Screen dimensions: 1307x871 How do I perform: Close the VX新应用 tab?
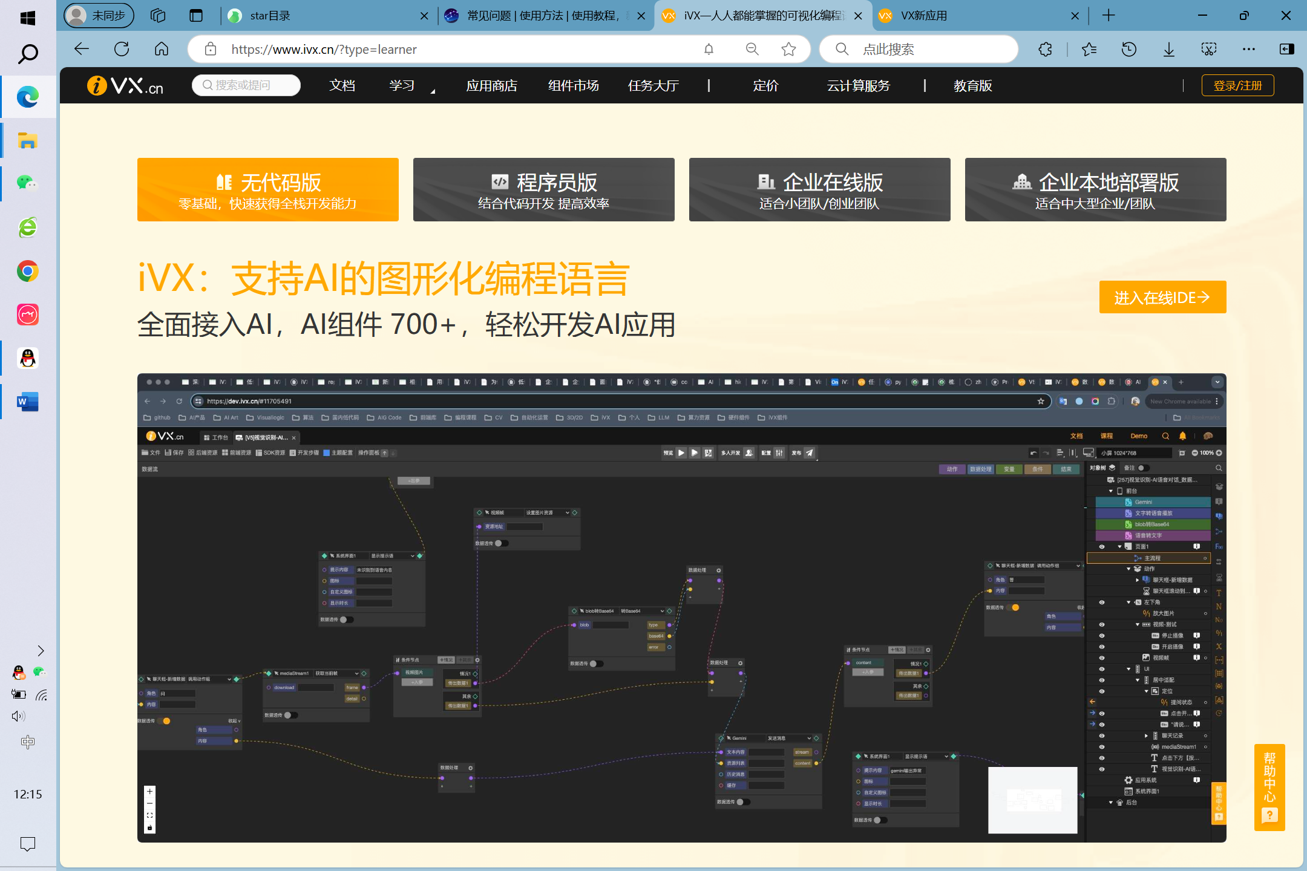pos(1075,16)
